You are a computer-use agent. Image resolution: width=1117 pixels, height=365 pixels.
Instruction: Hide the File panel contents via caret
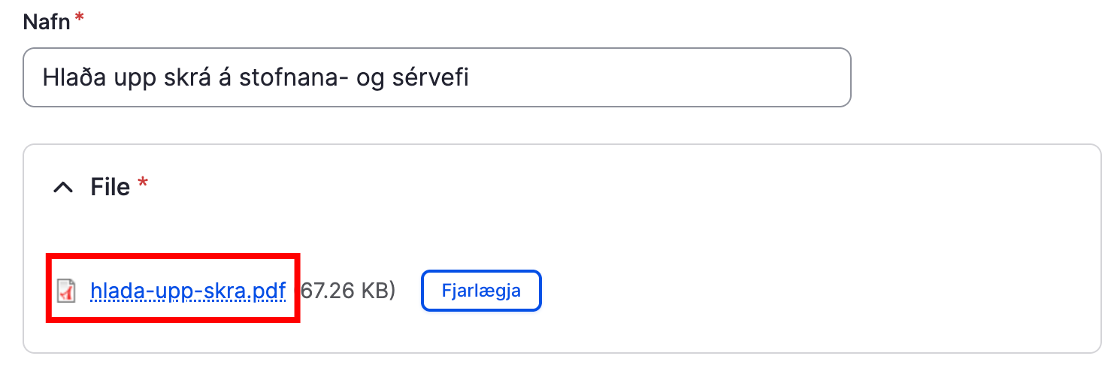[64, 188]
